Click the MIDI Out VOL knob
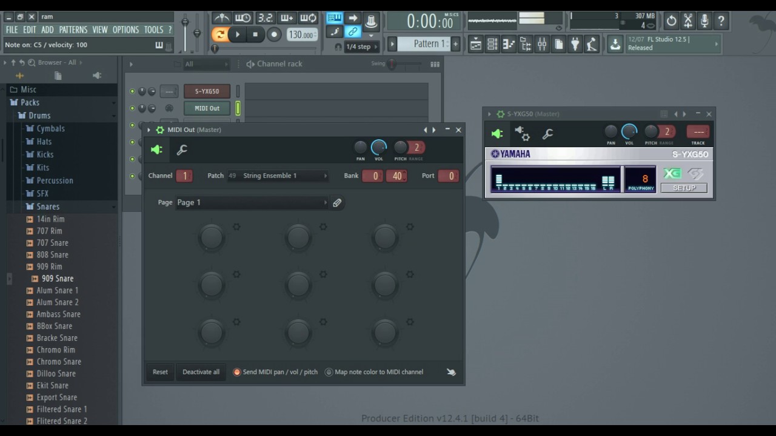 [379, 147]
